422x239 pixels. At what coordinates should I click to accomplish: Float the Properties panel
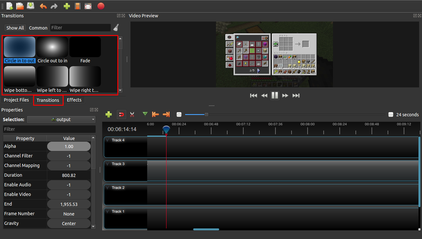[x=92, y=110]
